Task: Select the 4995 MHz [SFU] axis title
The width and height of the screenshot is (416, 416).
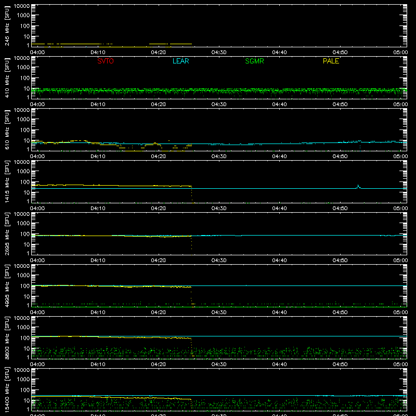Action: tap(7, 285)
